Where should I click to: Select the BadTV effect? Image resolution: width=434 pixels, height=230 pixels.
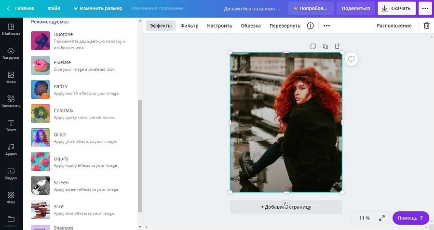pyautogui.click(x=80, y=89)
